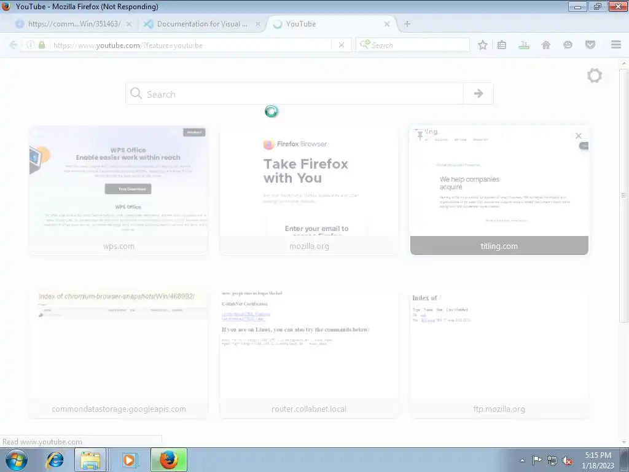The height and width of the screenshot is (472, 629).
Task: Select the YouTube tab
Action: [x=331, y=24]
